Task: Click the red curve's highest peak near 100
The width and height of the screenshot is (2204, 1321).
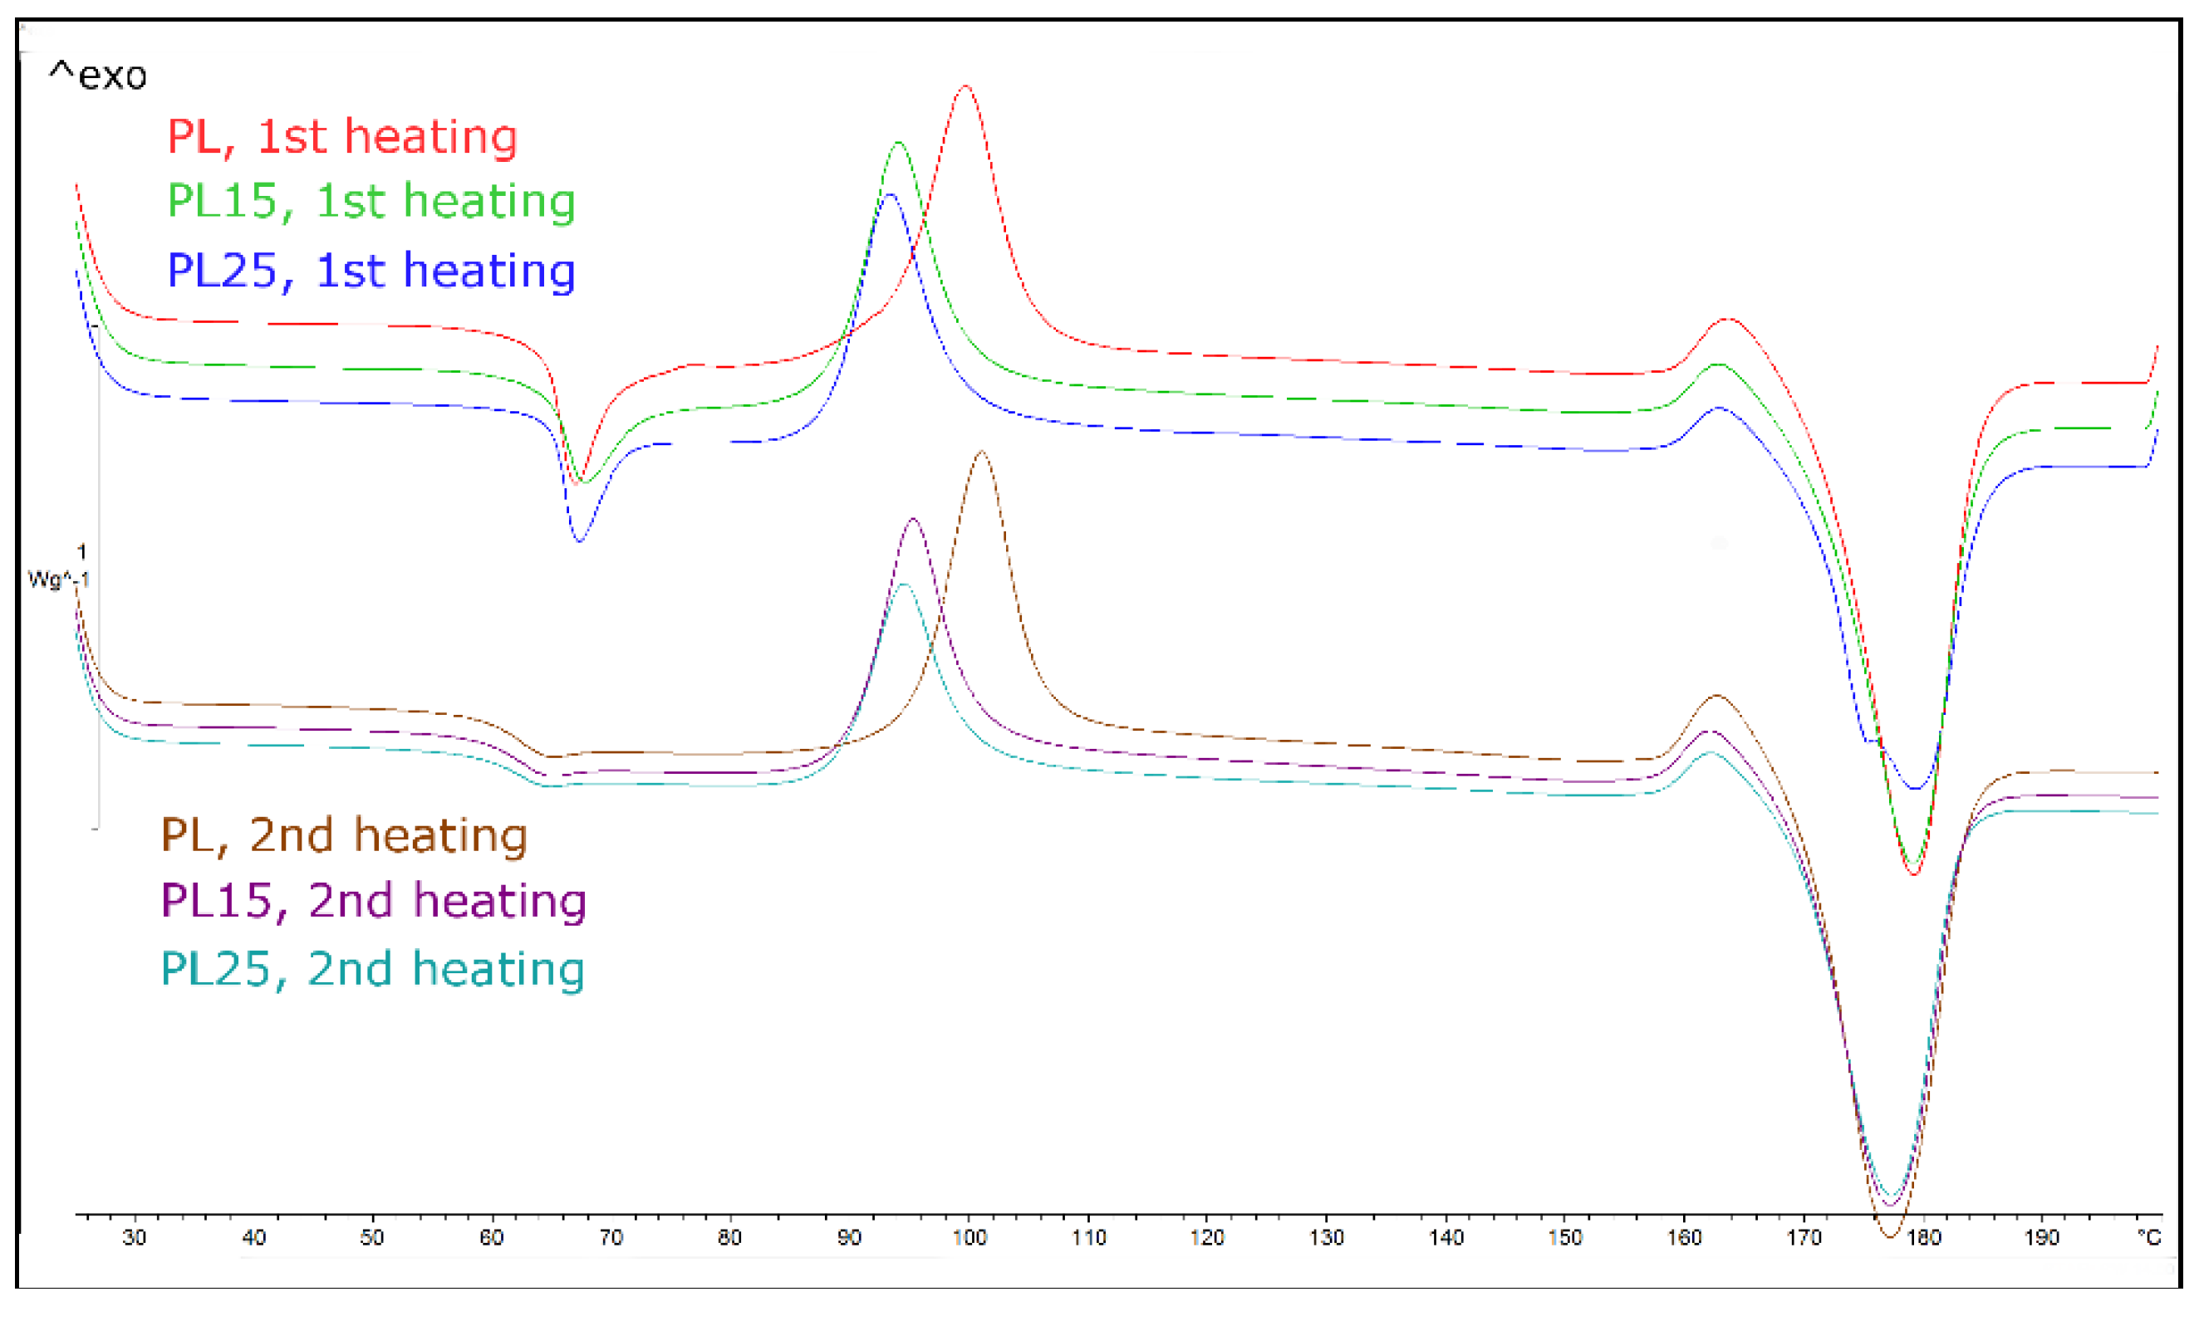Action: click(966, 86)
